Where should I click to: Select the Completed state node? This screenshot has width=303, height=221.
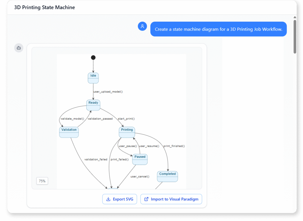click(x=167, y=175)
